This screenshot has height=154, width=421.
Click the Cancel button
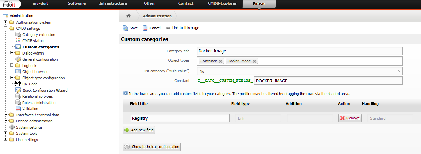point(152,28)
